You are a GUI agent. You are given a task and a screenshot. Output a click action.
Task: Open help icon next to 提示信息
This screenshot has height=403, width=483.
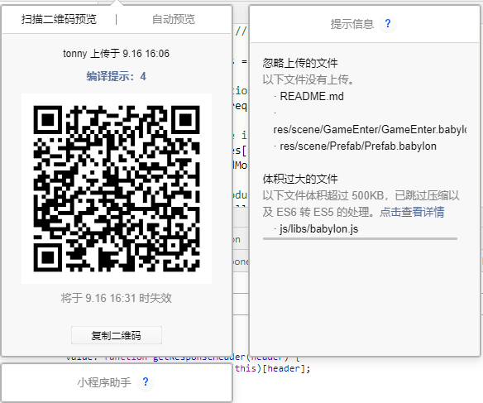[x=388, y=23]
